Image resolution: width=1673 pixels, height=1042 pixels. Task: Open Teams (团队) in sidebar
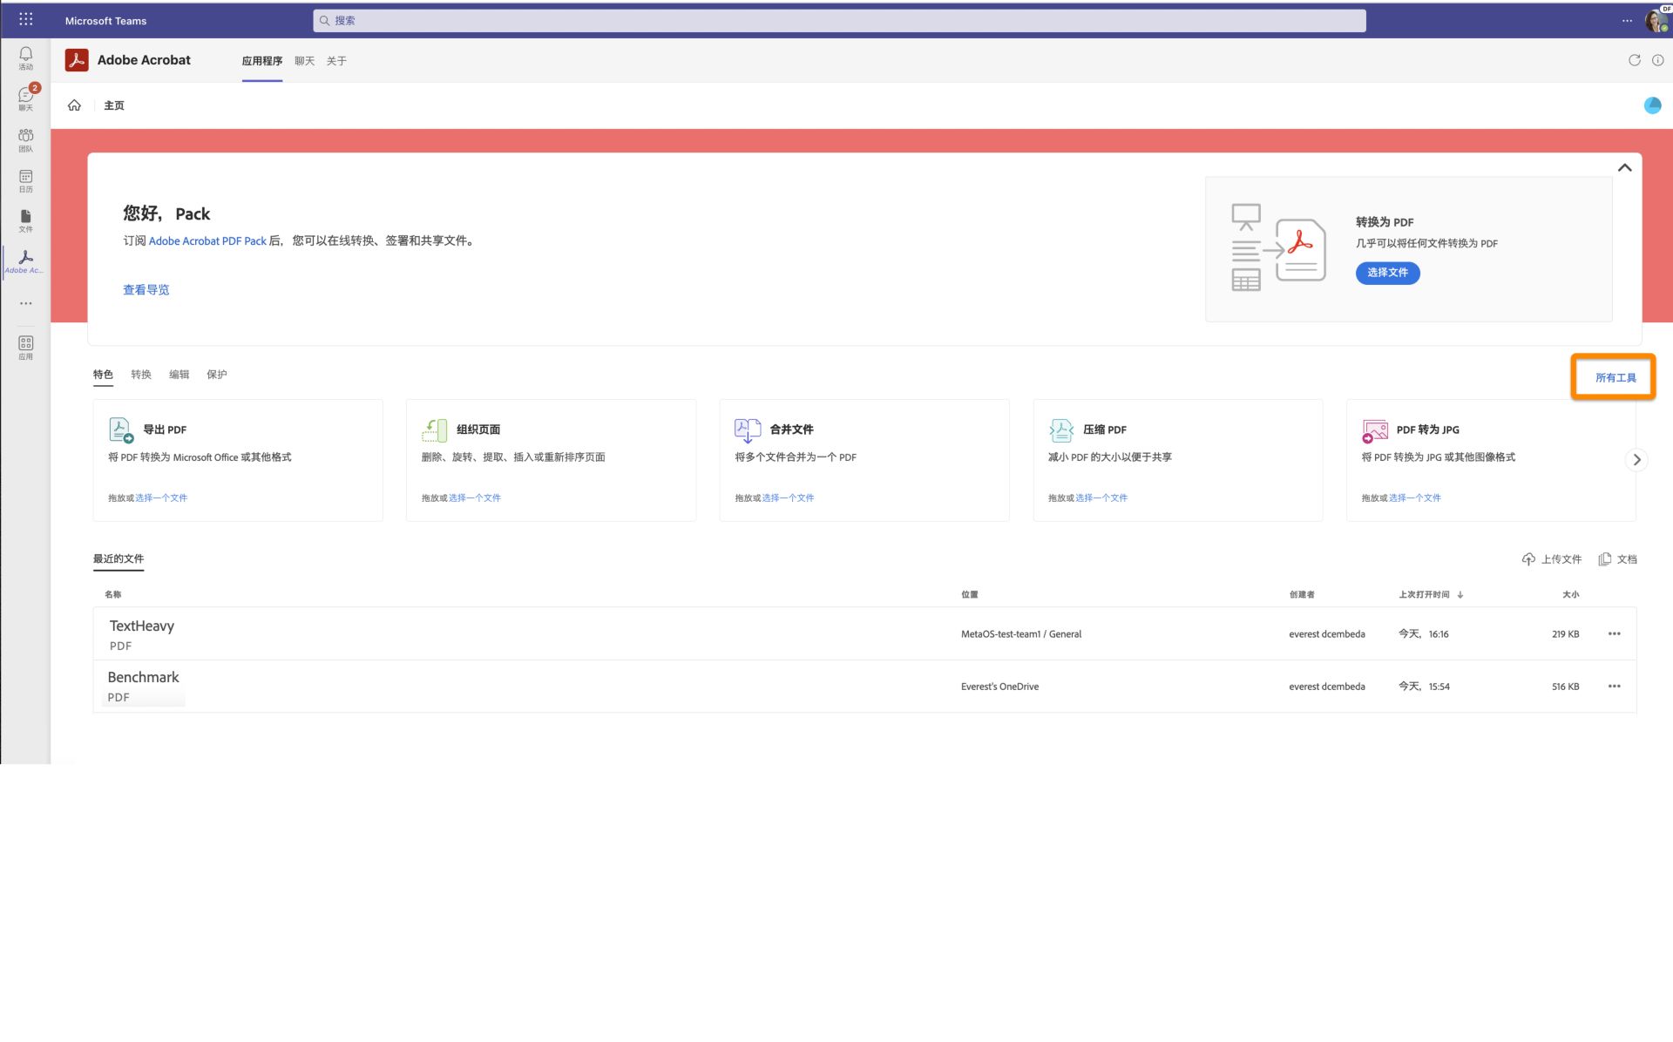(26, 140)
